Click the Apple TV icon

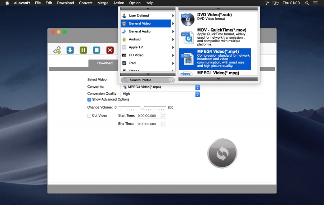124,47
